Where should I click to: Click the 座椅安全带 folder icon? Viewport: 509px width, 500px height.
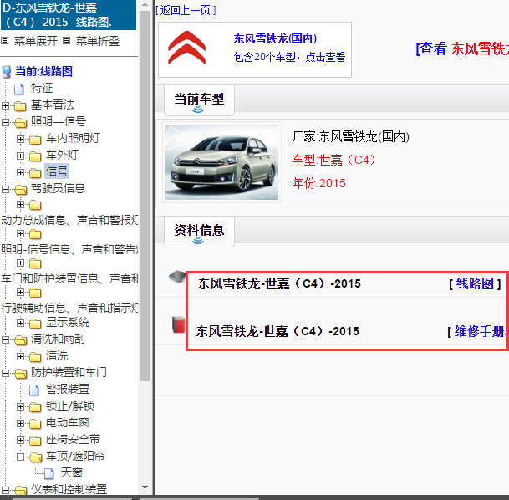pyautogui.click(x=35, y=440)
